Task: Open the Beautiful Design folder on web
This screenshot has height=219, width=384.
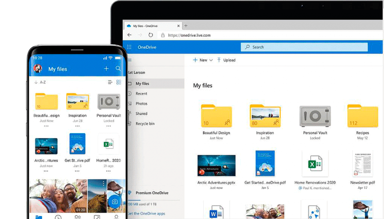Action: coord(216,116)
